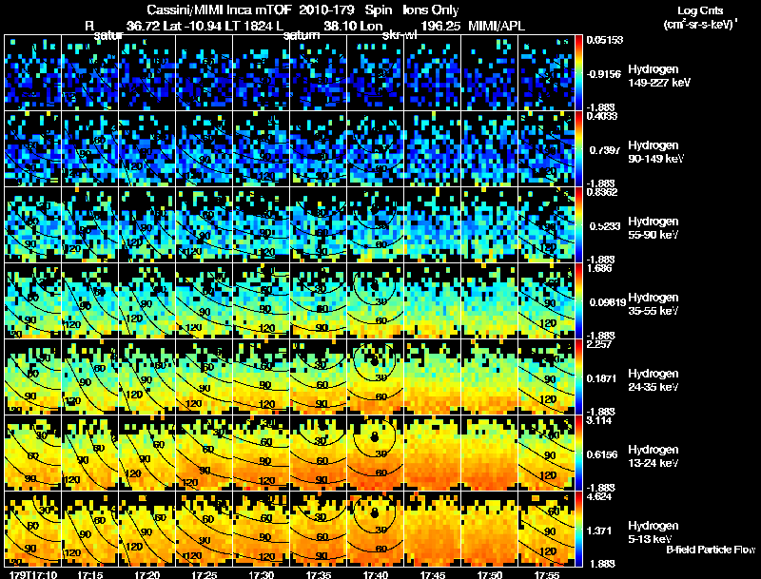Click the '179T17:10' time axis label
The height and width of the screenshot is (579, 761).
point(33,574)
